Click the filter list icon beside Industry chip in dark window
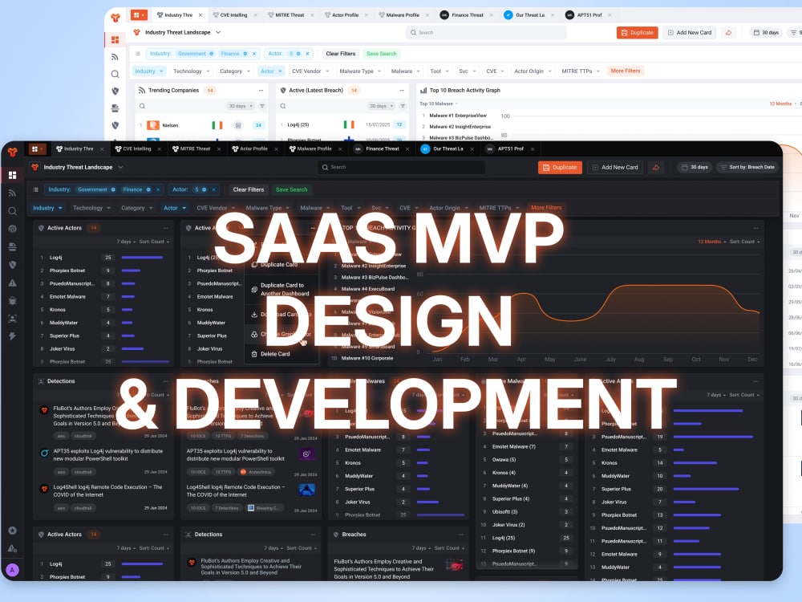Viewport: 802px width, 602px height. coord(36,189)
